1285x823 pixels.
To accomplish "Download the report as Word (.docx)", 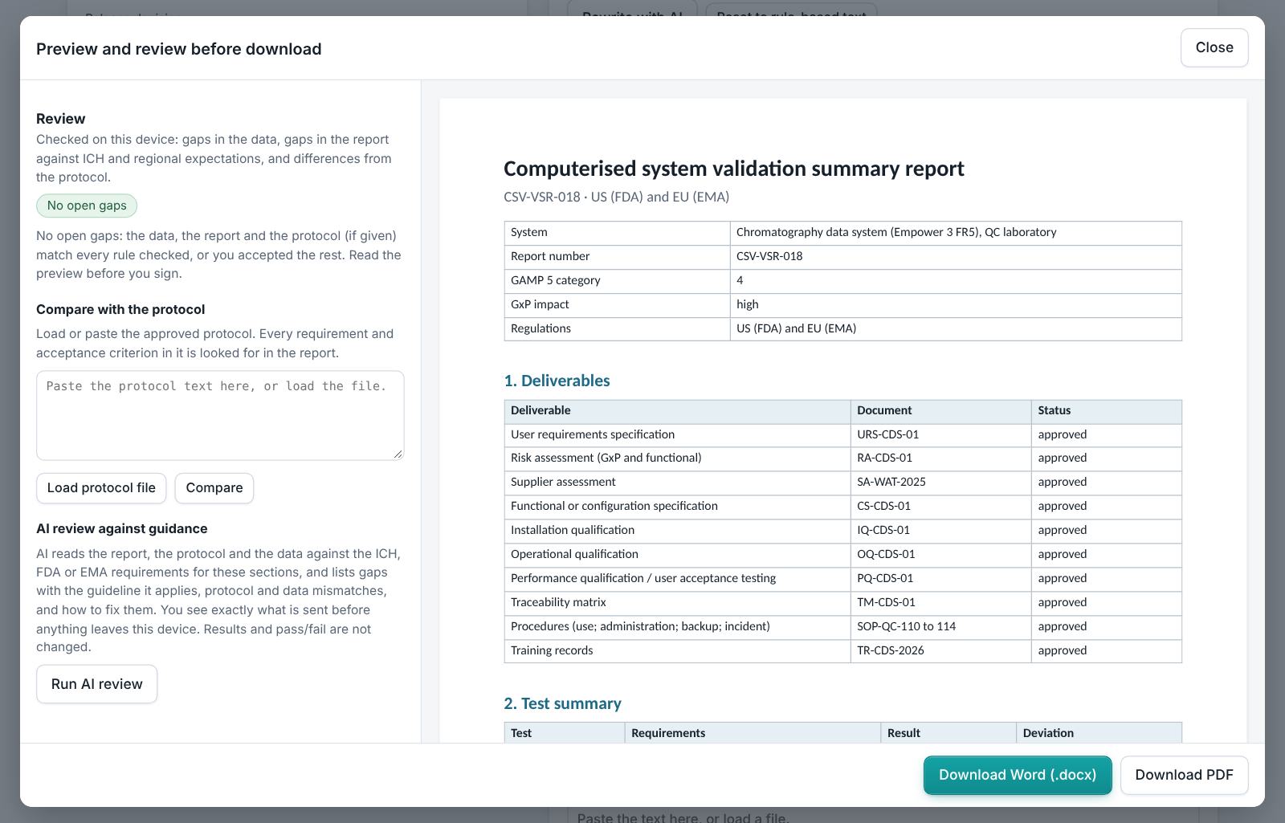I will click(1018, 775).
